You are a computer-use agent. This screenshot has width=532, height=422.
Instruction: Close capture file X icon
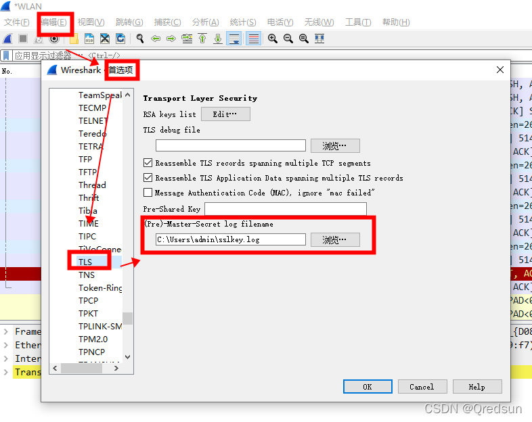[x=105, y=39]
